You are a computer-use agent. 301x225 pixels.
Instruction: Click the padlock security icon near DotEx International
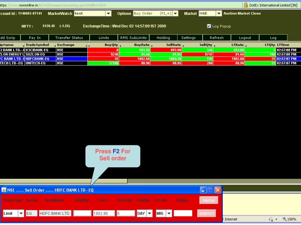click(x=246, y=5)
